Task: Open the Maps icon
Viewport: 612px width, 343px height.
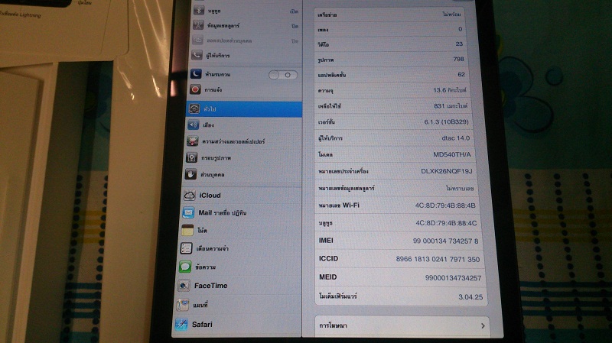Action: (x=182, y=305)
